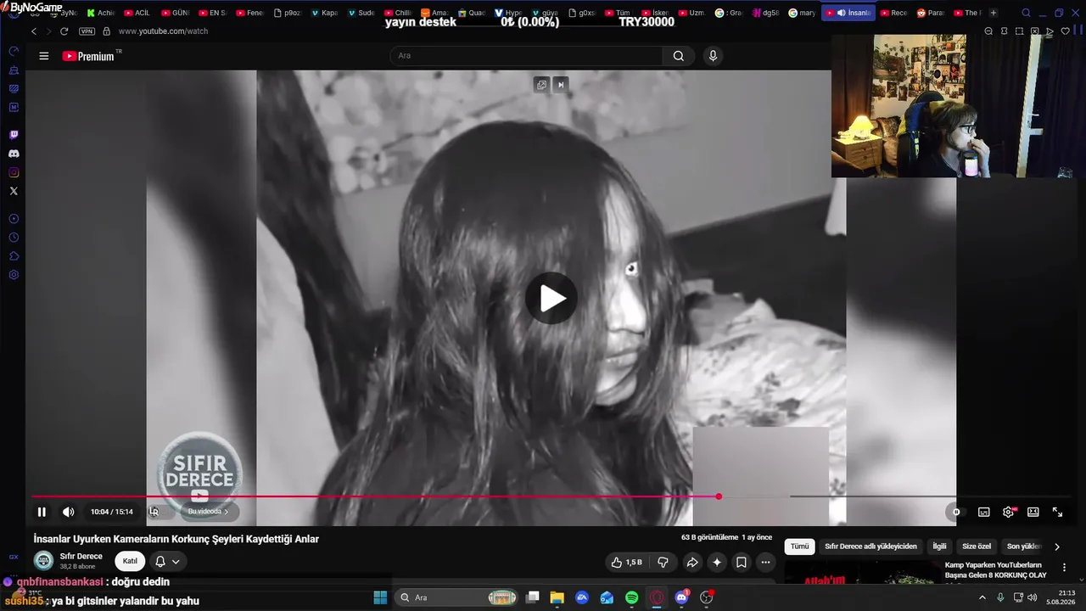Screen dimensions: 1086x611
Task: Open the volume icon in system tray
Action: [x=1032, y=597]
